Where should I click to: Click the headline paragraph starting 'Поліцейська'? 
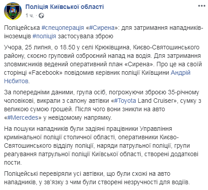104,32
